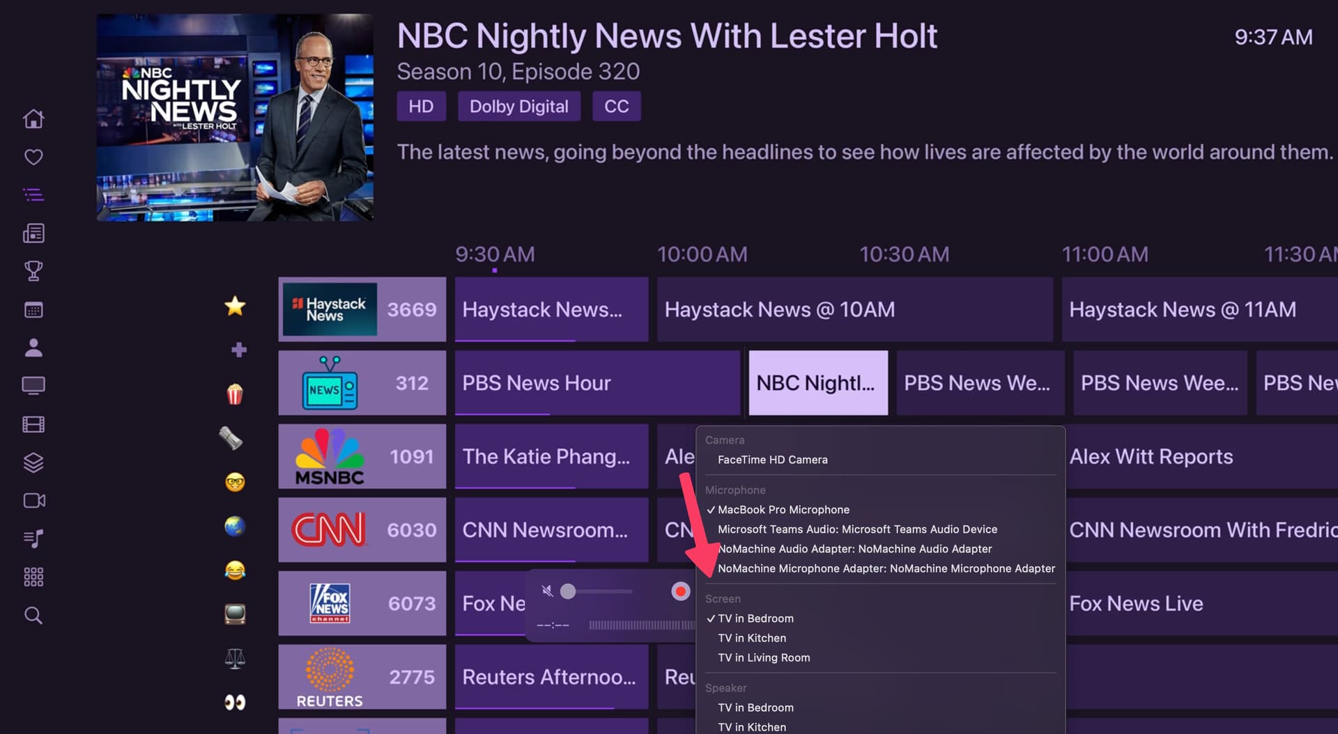1338x734 pixels.
Task: Choose NoMachine Microphone Adapter input
Action: 886,568
